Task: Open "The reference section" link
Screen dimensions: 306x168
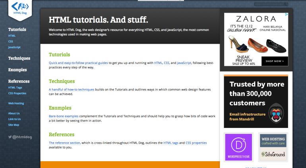Action: point(64,143)
